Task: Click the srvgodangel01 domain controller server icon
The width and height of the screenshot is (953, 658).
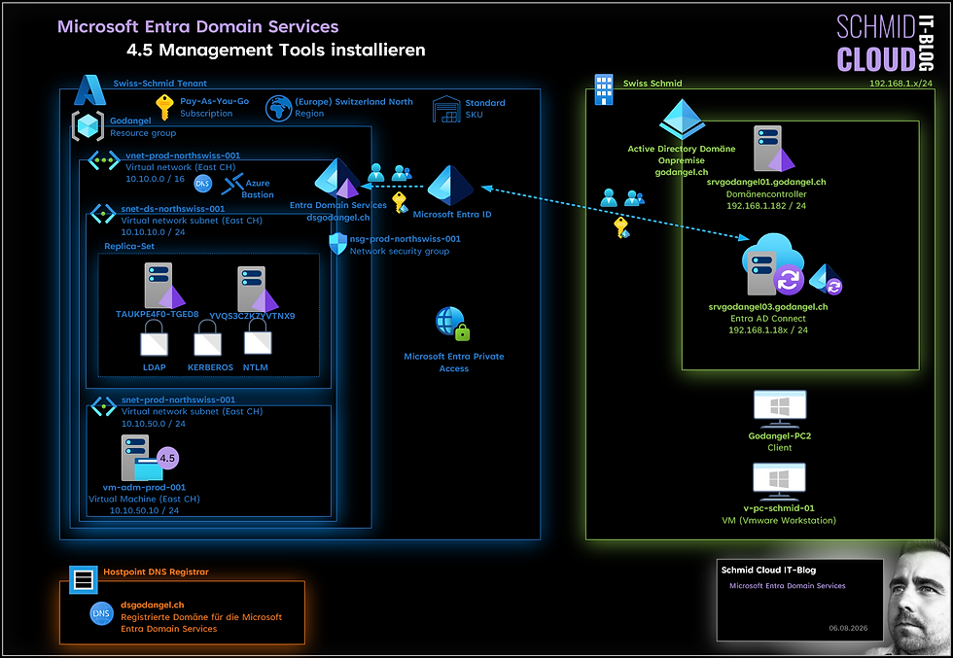Action: point(774,149)
